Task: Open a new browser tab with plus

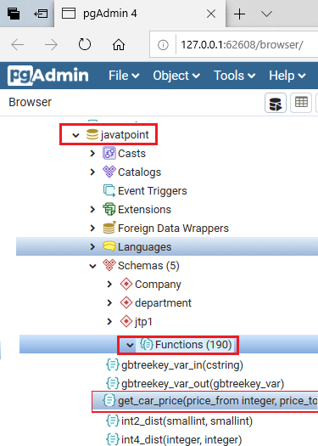Action: click(240, 14)
